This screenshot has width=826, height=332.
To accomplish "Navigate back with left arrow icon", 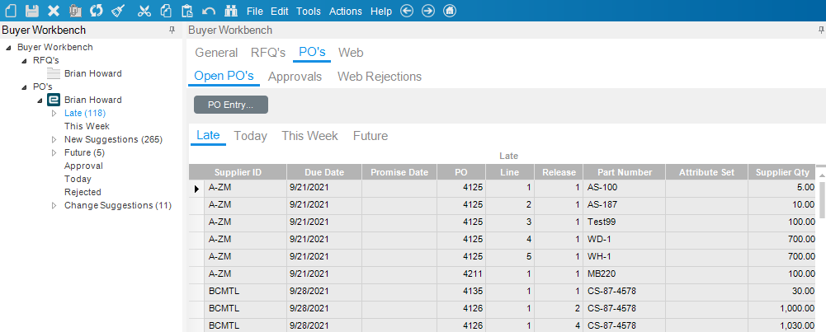I will coord(407,11).
